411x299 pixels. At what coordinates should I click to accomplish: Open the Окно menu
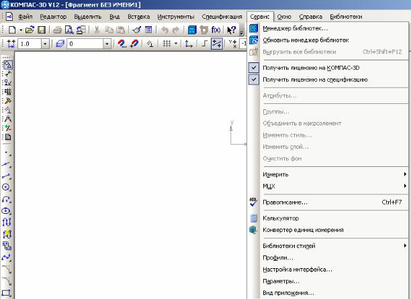click(x=284, y=17)
